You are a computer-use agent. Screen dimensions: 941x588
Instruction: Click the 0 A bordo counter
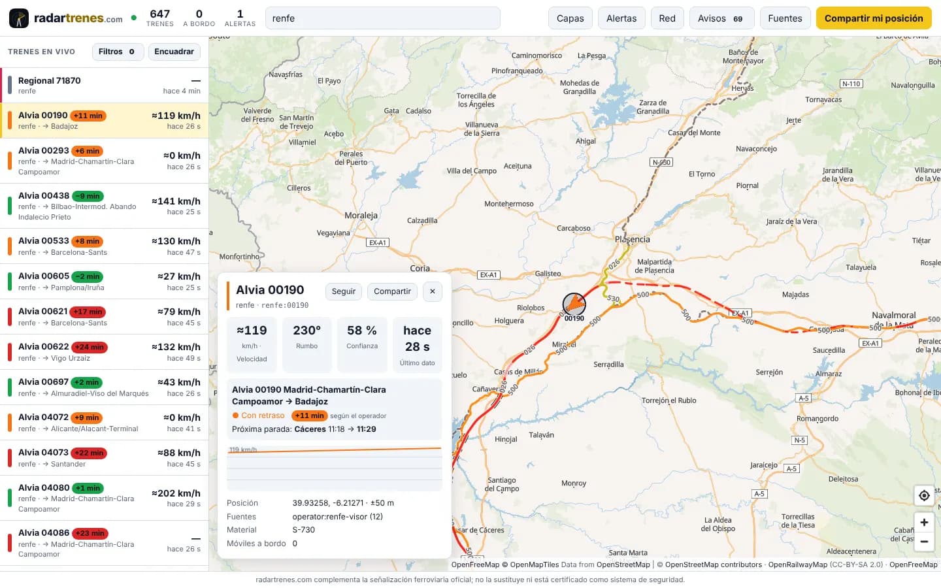coord(199,18)
